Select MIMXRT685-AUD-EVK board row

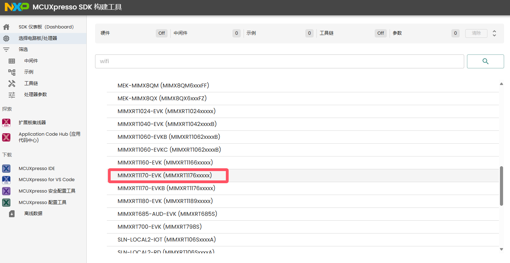(303, 214)
